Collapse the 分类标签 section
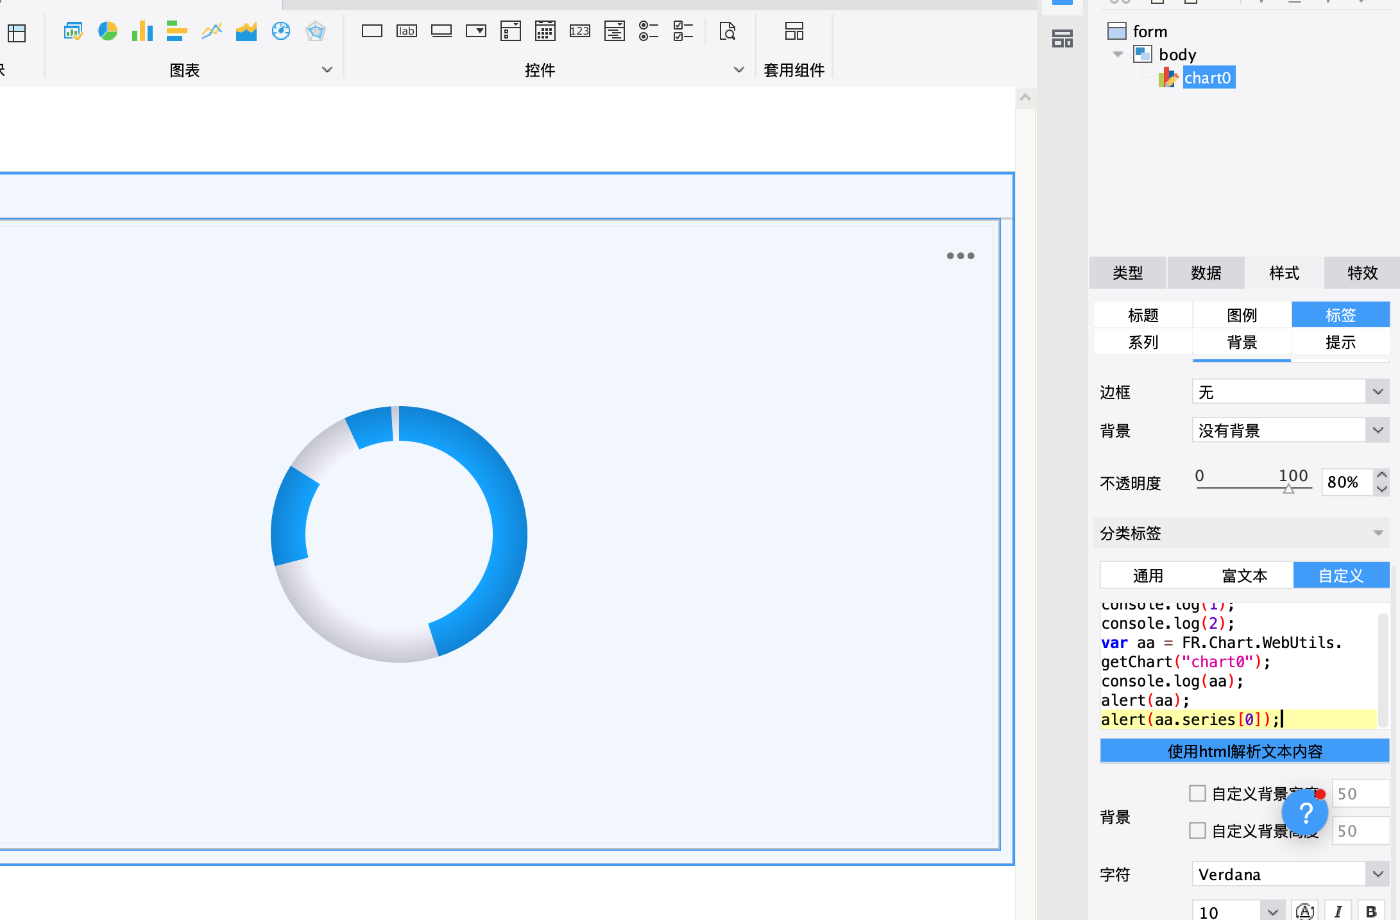This screenshot has height=920, width=1400. point(1378,533)
